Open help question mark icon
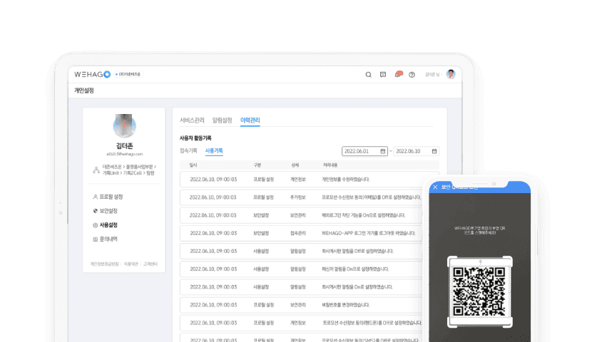This screenshot has width=592, height=342. click(x=412, y=75)
